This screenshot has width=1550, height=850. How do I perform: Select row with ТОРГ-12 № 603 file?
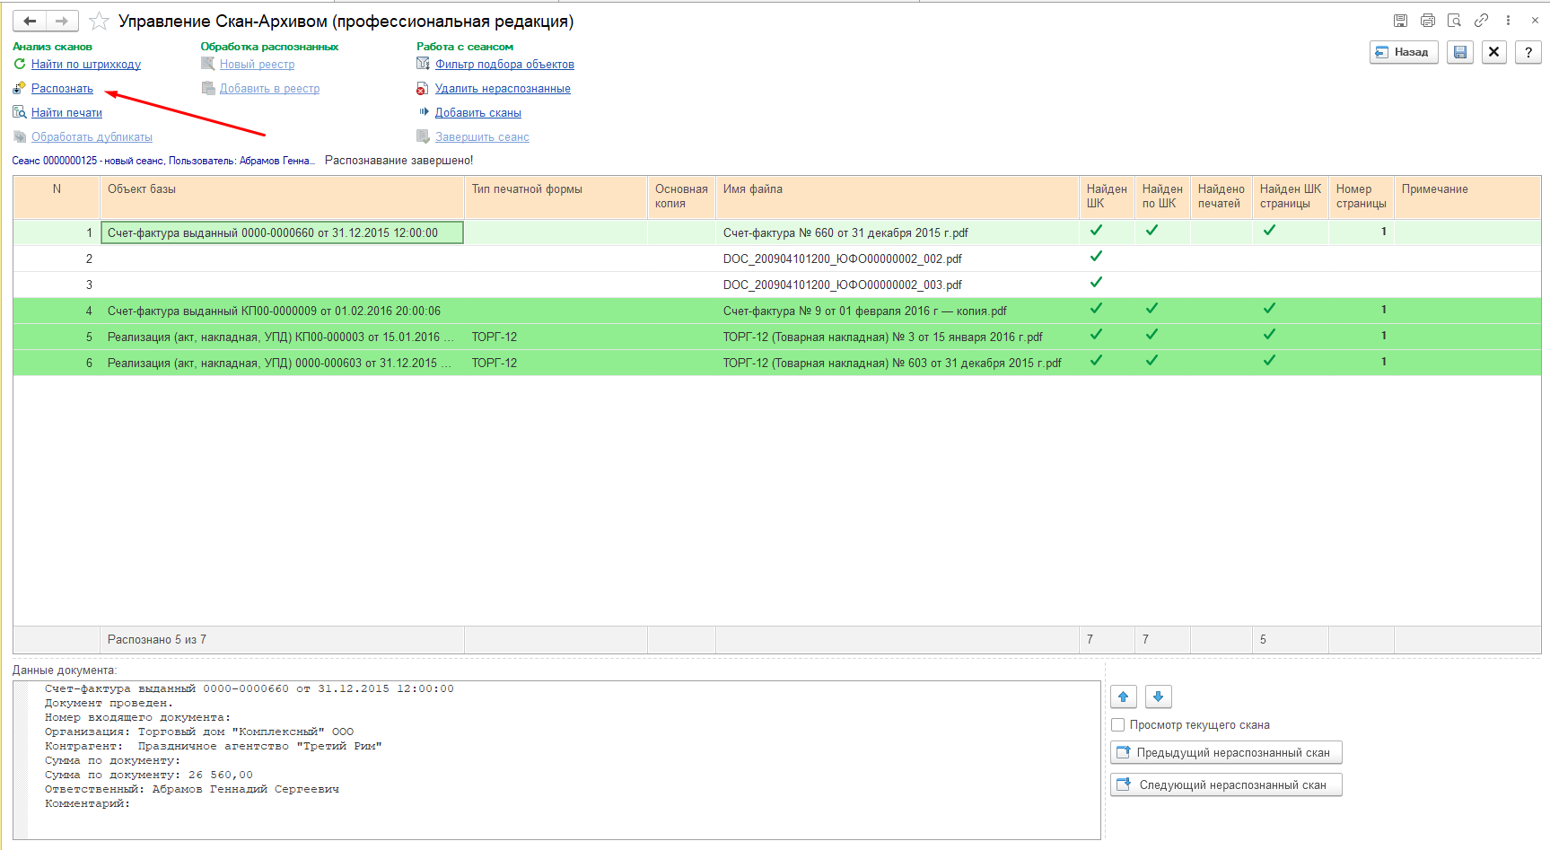891,364
